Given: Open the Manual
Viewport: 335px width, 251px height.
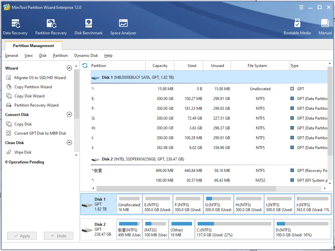Looking at the screenshot, I should coord(325,26).
